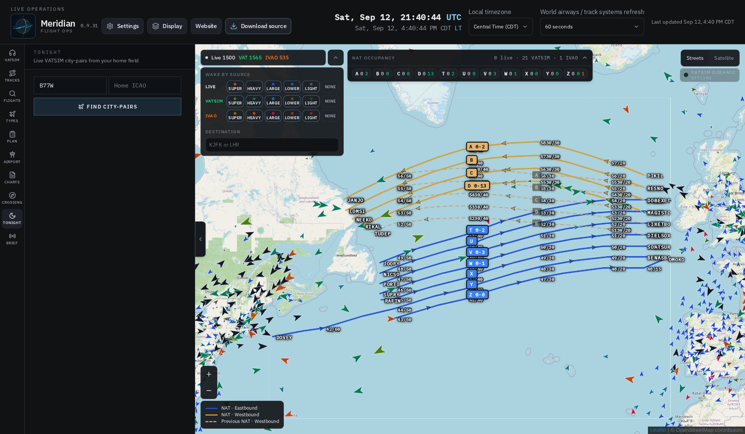The width and height of the screenshot is (745, 434).
Task: Click the track T 0·2 map badge
Action: [477, 230]
